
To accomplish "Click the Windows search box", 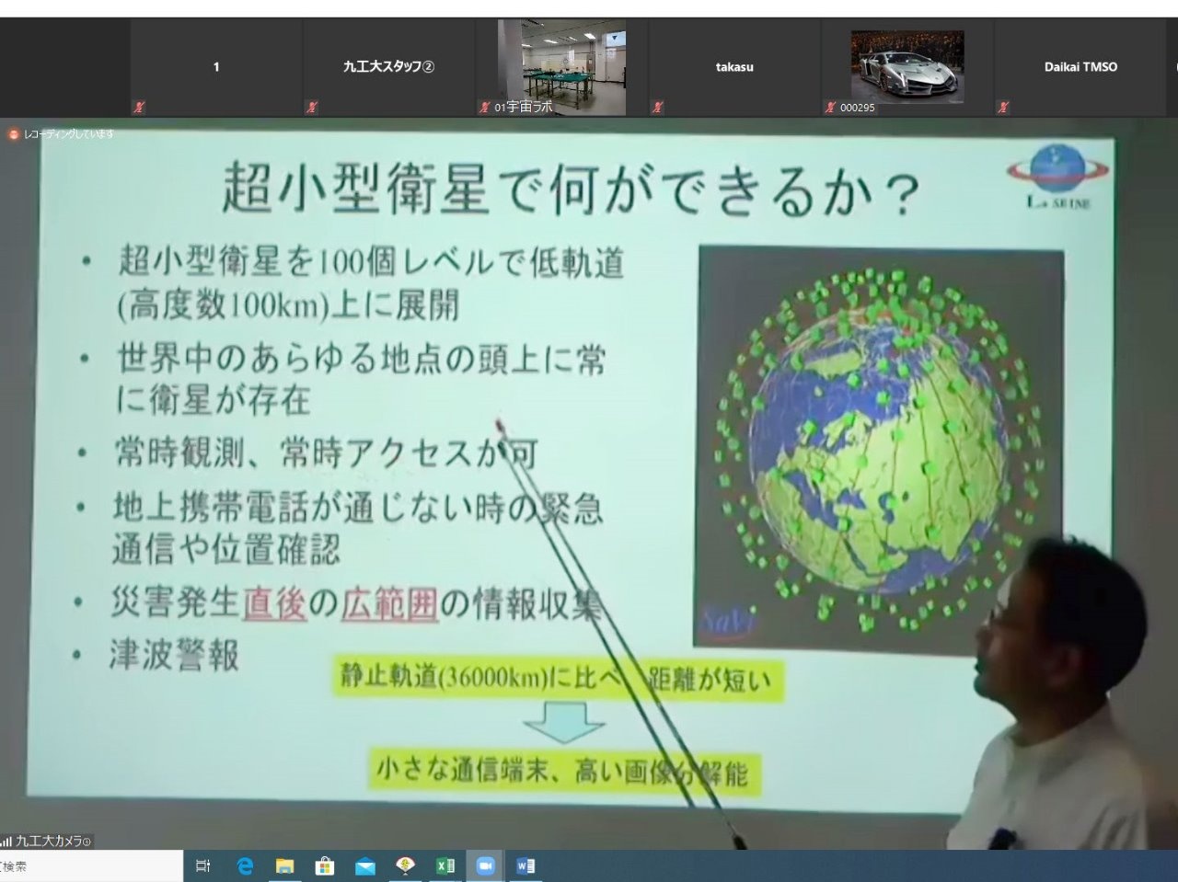I will 91,865.
